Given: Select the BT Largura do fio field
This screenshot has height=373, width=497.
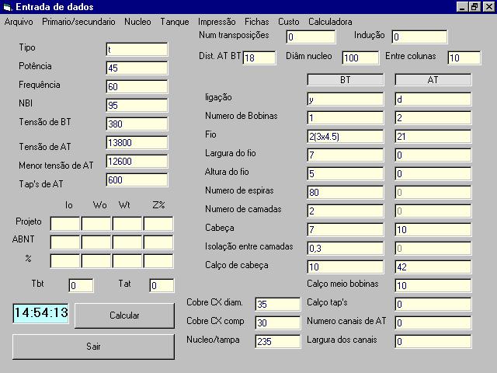Looking at the screenshot, I should coord(345,155).
